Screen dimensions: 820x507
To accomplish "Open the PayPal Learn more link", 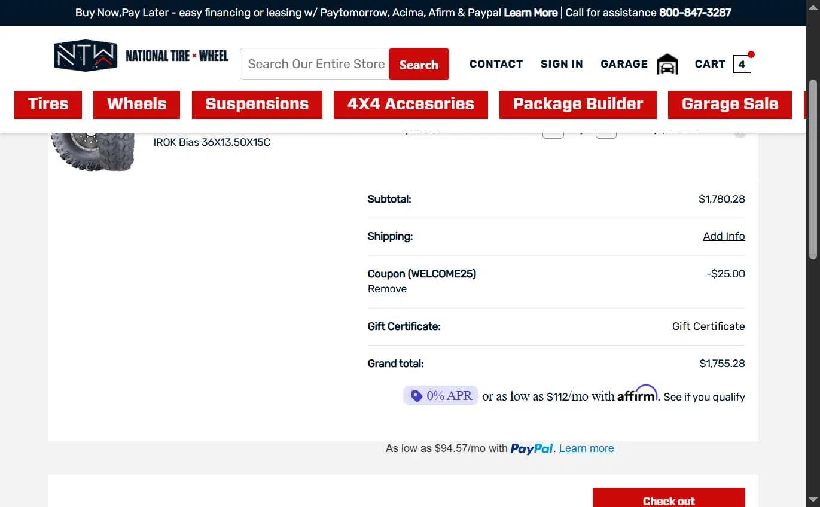I will point(586,448).
